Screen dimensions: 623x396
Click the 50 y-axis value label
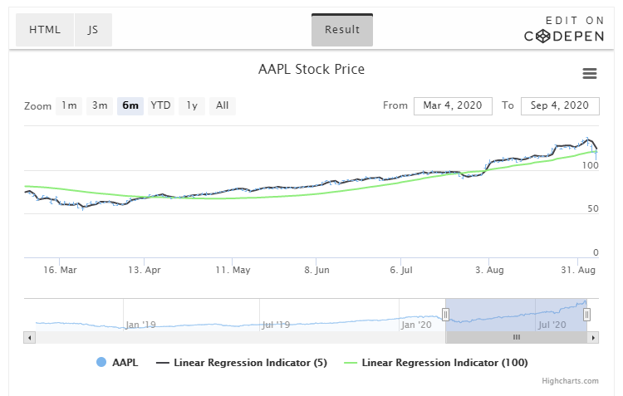(593, 208)
